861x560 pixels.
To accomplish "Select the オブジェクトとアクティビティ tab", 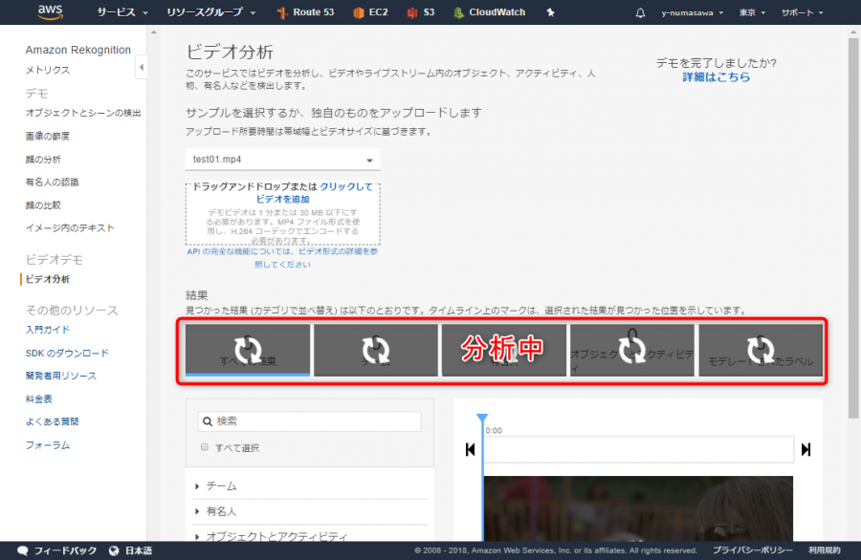I will point(632,350).
